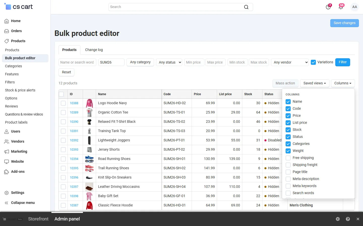This screenshot has width=363, height=226.
Task: Click the Min price filter field
Action: coord(194,62)
